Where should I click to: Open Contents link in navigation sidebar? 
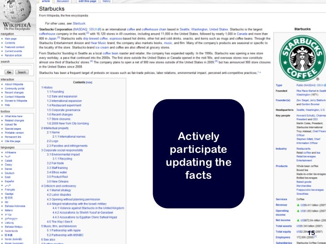[x=10, y=43]
